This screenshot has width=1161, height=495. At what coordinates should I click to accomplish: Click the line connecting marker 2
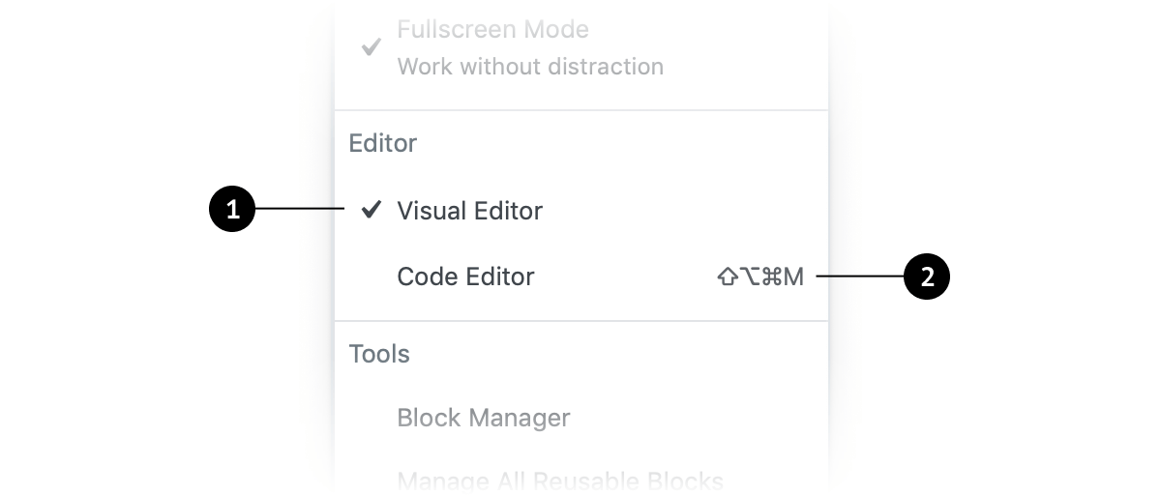coord(859,277)
